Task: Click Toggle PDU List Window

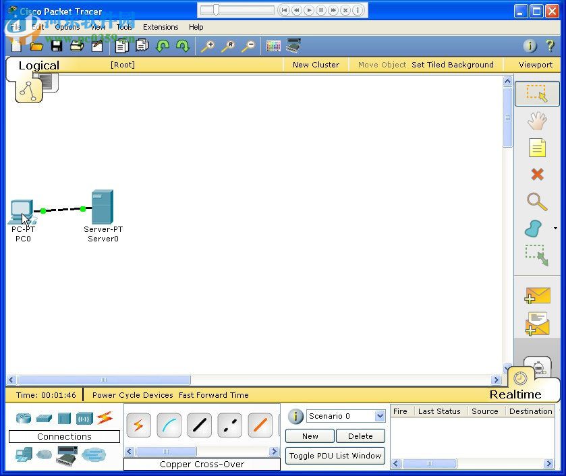Action: [x=335, y=456]
